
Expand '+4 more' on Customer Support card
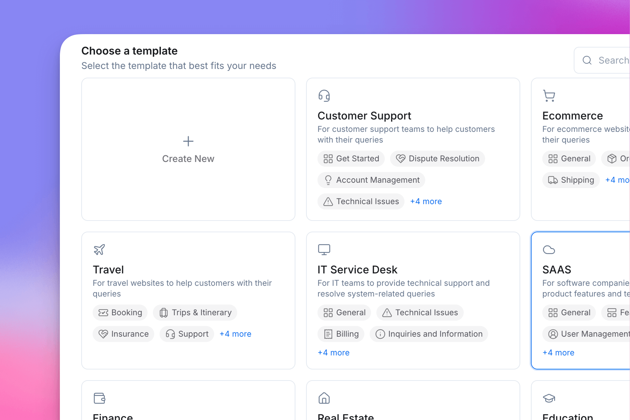(426, 201)
